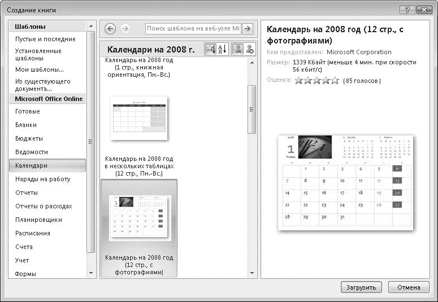Sort templates alphabetically by name

click(222, 50)
